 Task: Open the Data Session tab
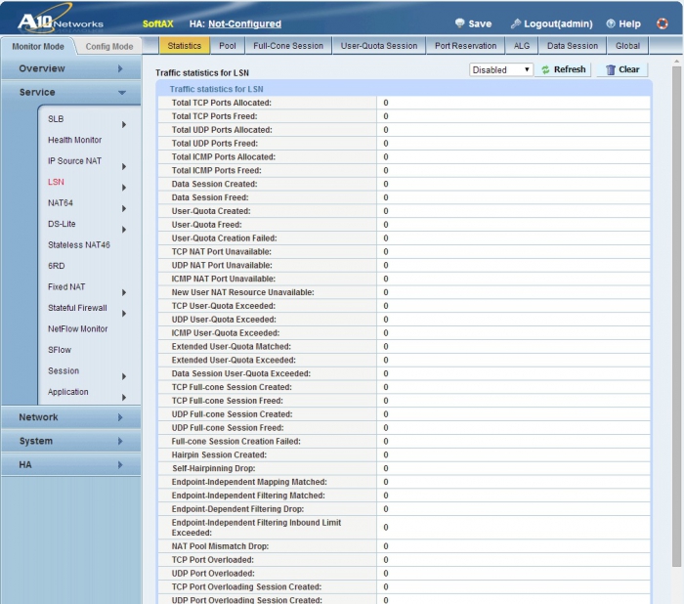573,46
